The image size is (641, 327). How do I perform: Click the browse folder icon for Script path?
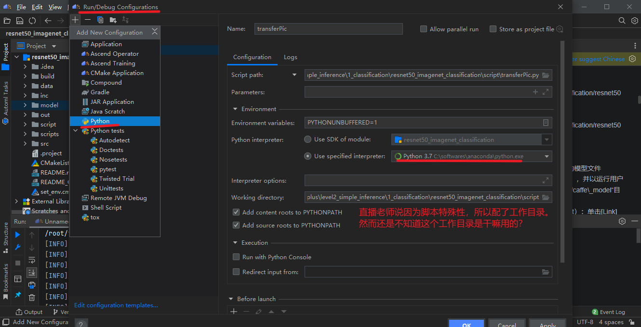pyautogui.click(x=546, y=75)
